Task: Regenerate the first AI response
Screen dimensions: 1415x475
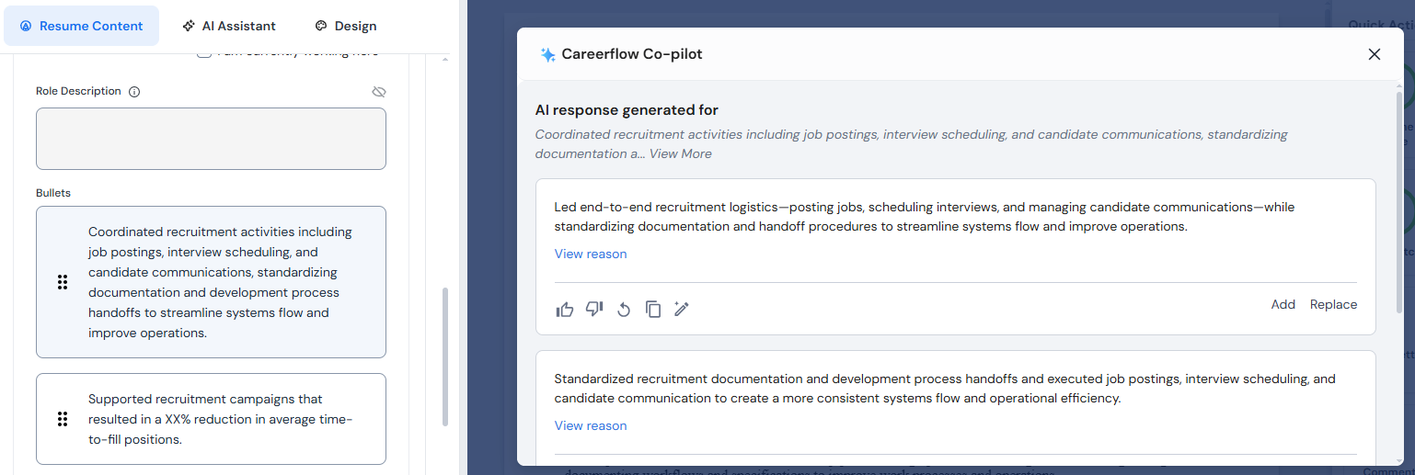Action: [624, 310]
